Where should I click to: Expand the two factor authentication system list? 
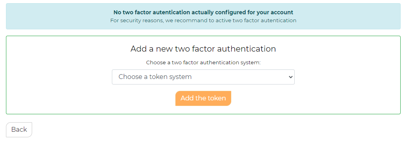[x=203, y=77]
